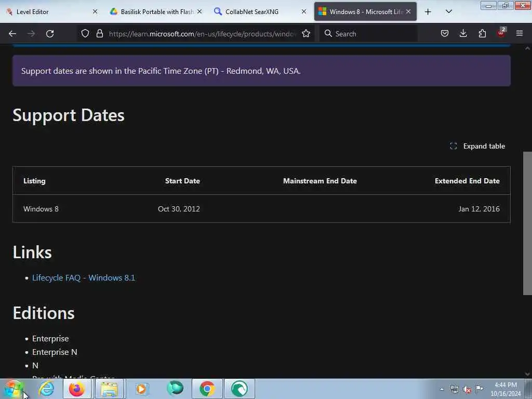The width and height of the screenshot is (532, 399).
Task: Click the muted volume tray icon
Action: pos(467,390)
